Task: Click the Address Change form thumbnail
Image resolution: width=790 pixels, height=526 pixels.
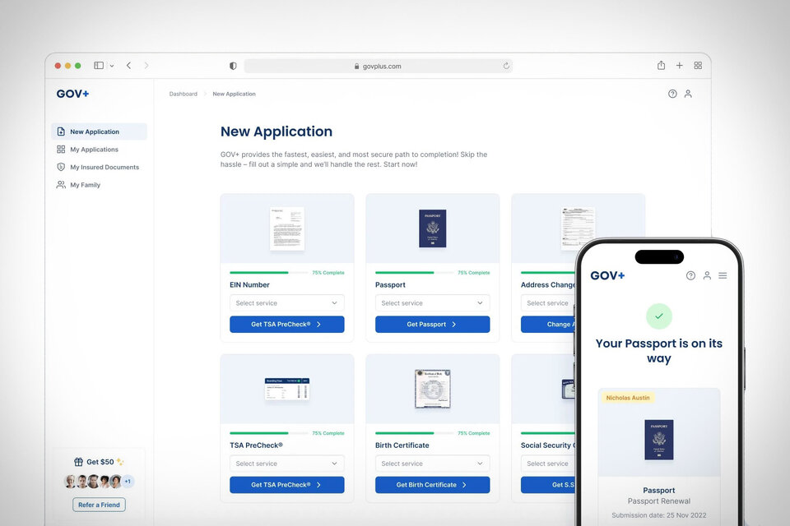Action: pos(578,228)
